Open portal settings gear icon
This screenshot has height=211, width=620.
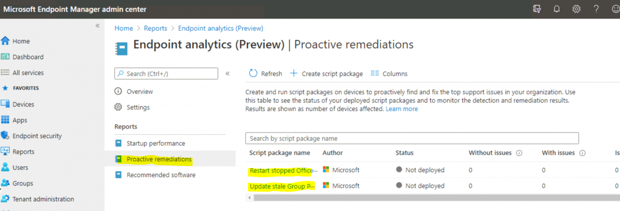tap(576, 9)
